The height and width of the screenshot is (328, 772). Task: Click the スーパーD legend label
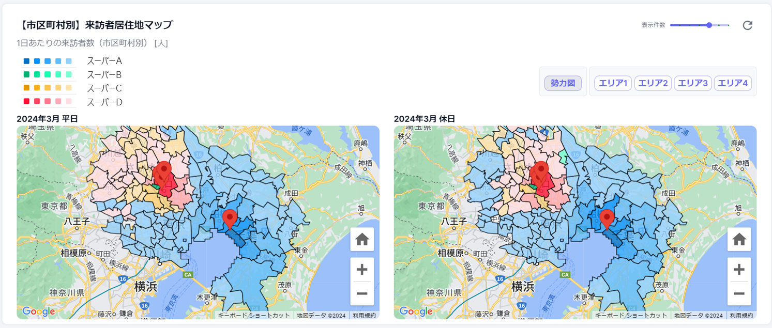[x=104, y=102]
